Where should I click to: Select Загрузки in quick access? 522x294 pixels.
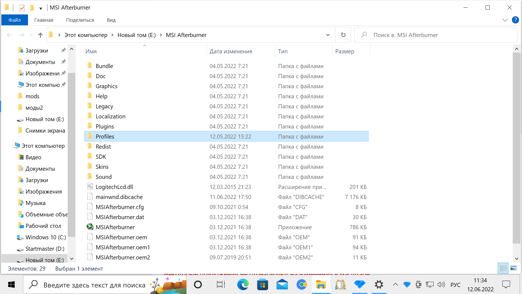click(37, 51)
